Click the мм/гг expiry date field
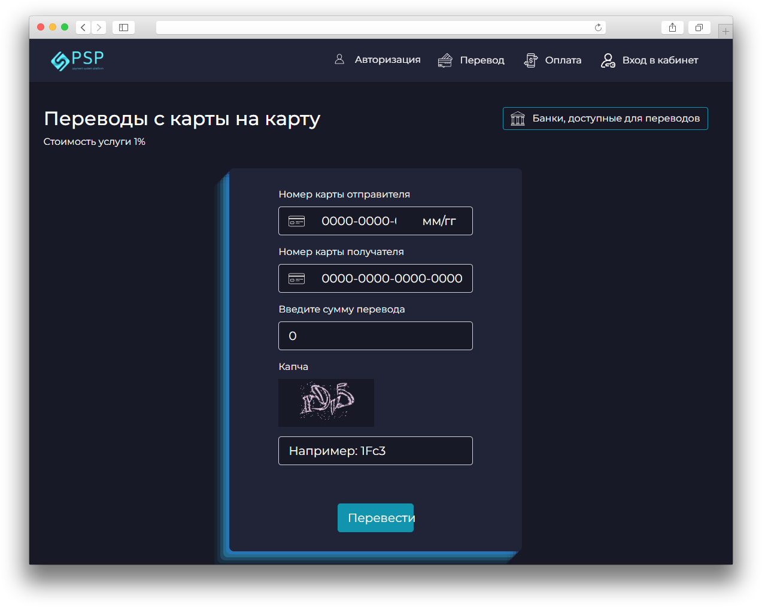This screenshot has height=607, width=762. click(x=439, y=221)
